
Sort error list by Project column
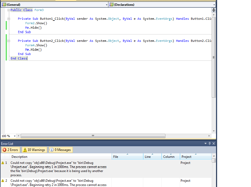coord(196,157)
